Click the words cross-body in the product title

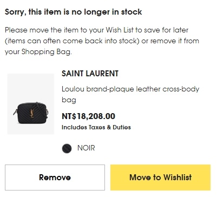point(181,89)
